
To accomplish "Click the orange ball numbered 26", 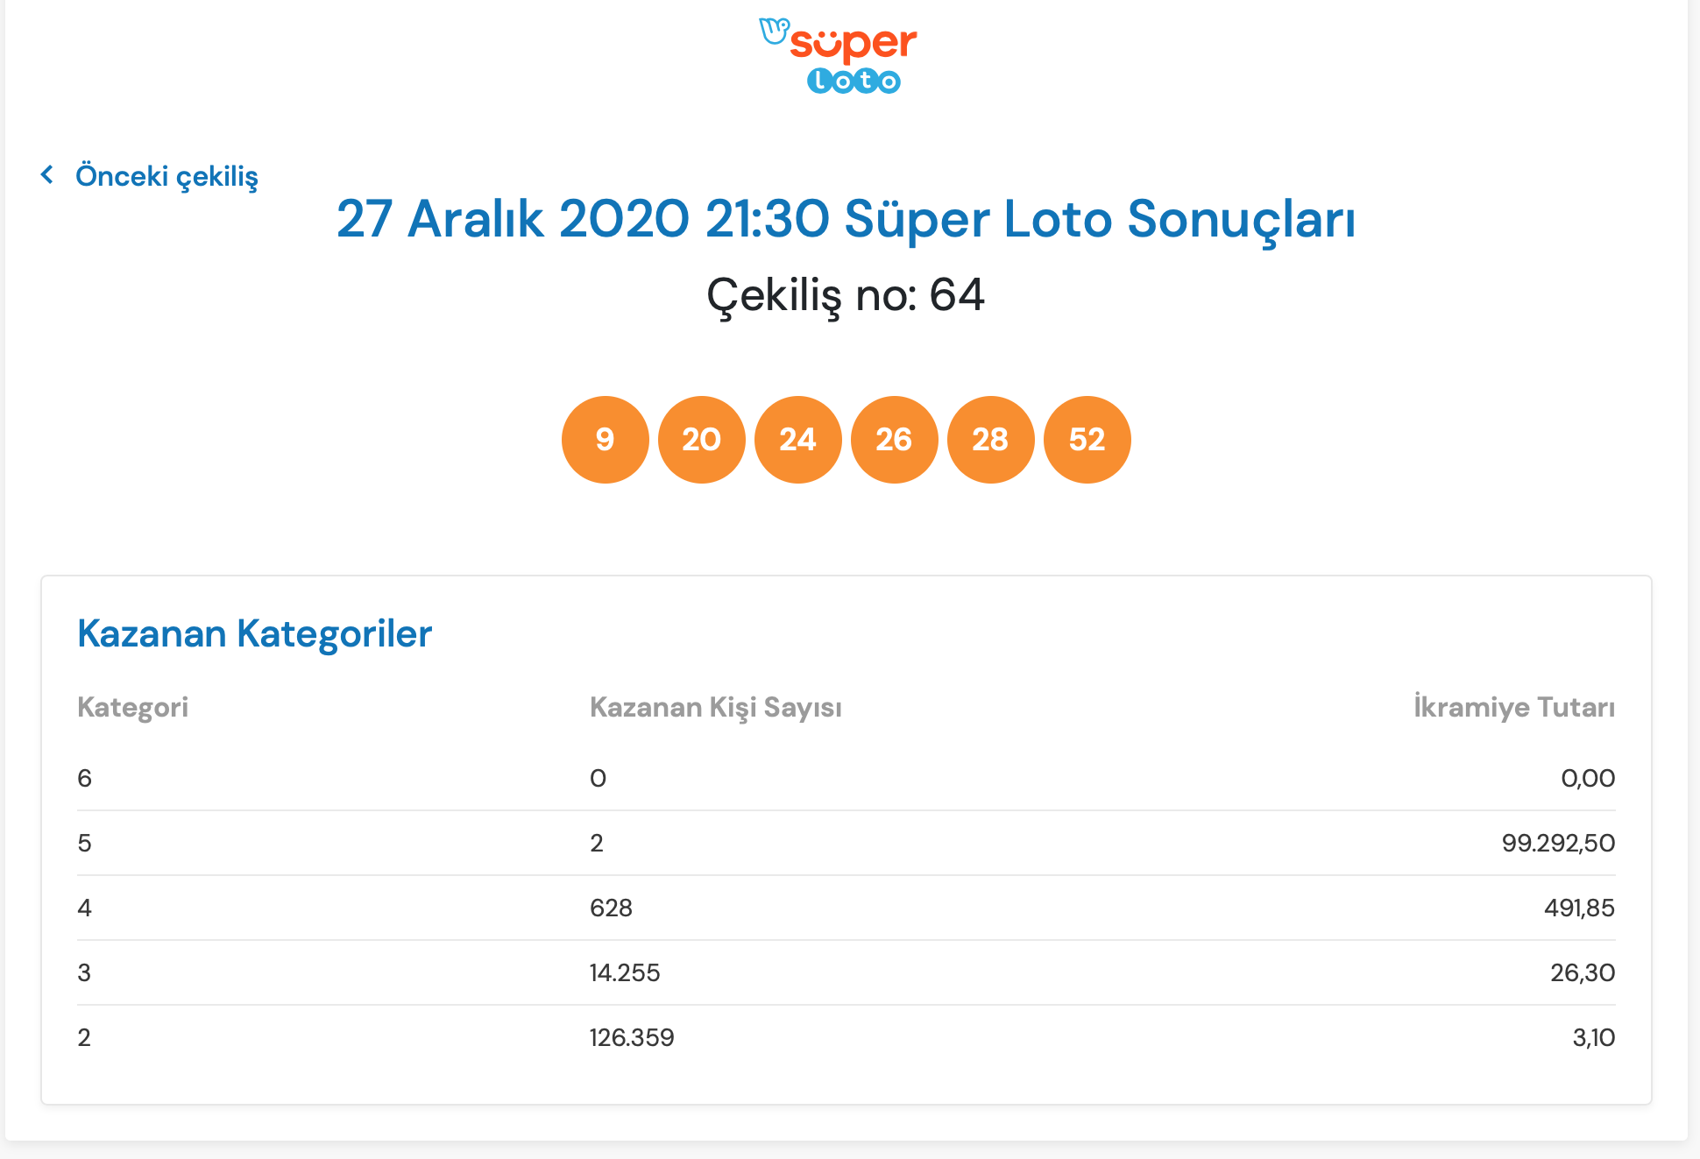I will pos(894,440).
